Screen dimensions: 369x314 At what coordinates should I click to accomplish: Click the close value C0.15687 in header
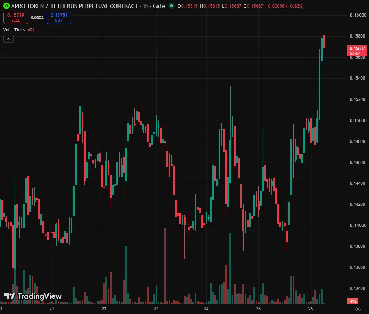tap(253, 6)
